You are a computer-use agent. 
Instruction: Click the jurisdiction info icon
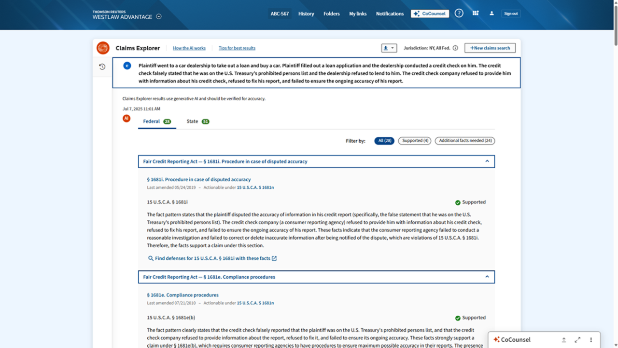point(455,48)
